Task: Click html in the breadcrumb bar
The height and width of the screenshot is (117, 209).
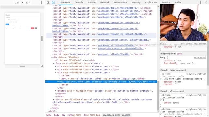Action: point(49,115)
